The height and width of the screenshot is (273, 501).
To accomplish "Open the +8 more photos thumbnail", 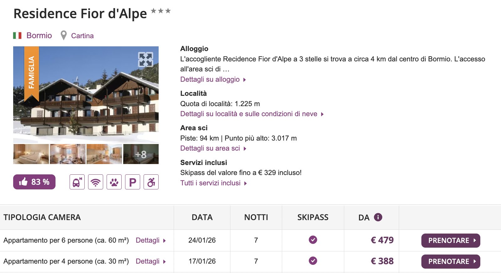I will point(141,154).
